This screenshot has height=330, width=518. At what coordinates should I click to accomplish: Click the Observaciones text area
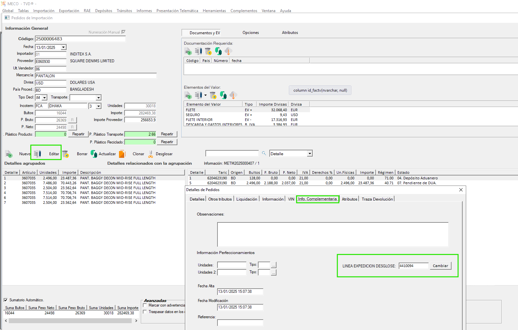[x=333, y=234]
